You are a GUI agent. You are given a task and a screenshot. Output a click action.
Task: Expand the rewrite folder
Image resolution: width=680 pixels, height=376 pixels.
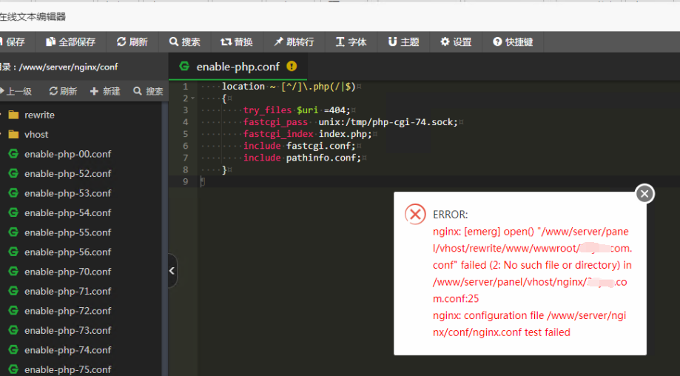tap(39, 115)
